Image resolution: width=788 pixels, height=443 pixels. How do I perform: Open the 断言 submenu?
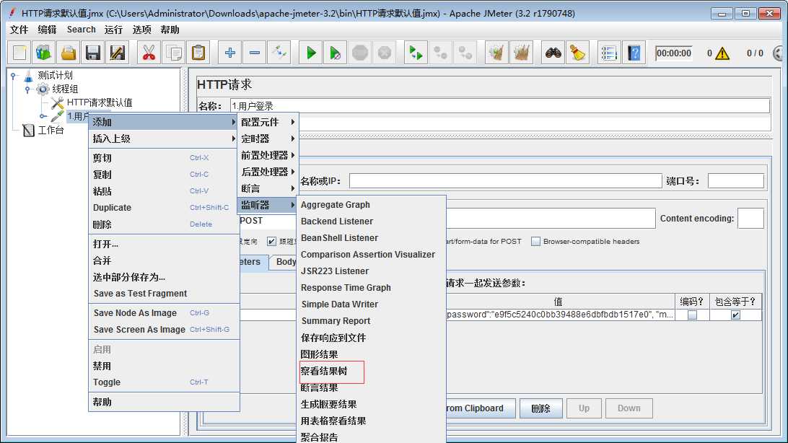click(268, 188)
